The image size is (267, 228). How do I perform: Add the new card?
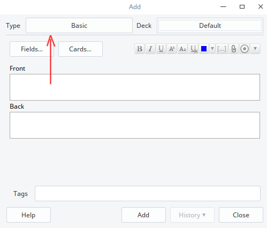(143, 215)
